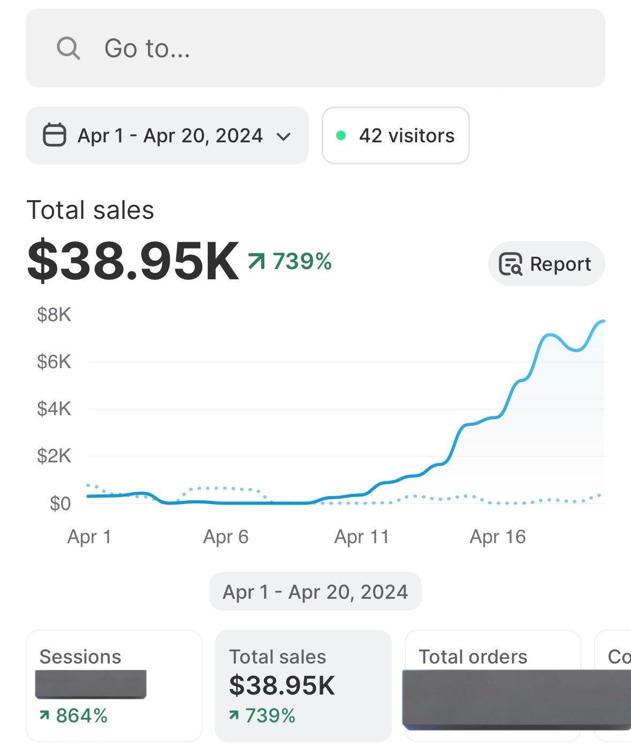This screenshot has width=631, height=755.
Task: Click the Sessions 864% trend arrow
Action: [45, 715]
